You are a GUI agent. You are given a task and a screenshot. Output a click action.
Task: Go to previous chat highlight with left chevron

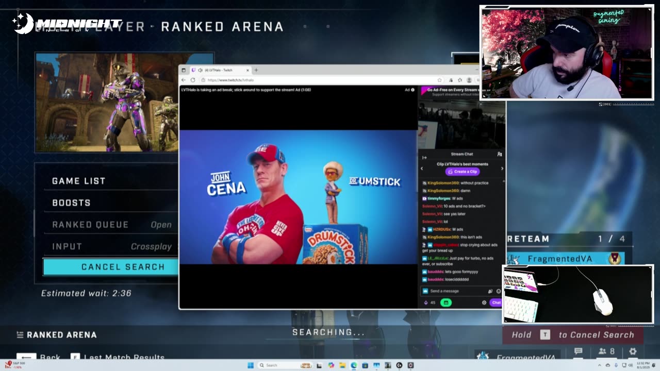(422, 168)
